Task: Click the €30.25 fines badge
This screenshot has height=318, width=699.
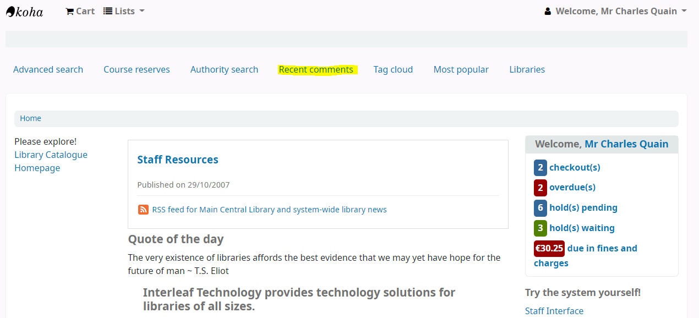Action: tap(549, 249)
